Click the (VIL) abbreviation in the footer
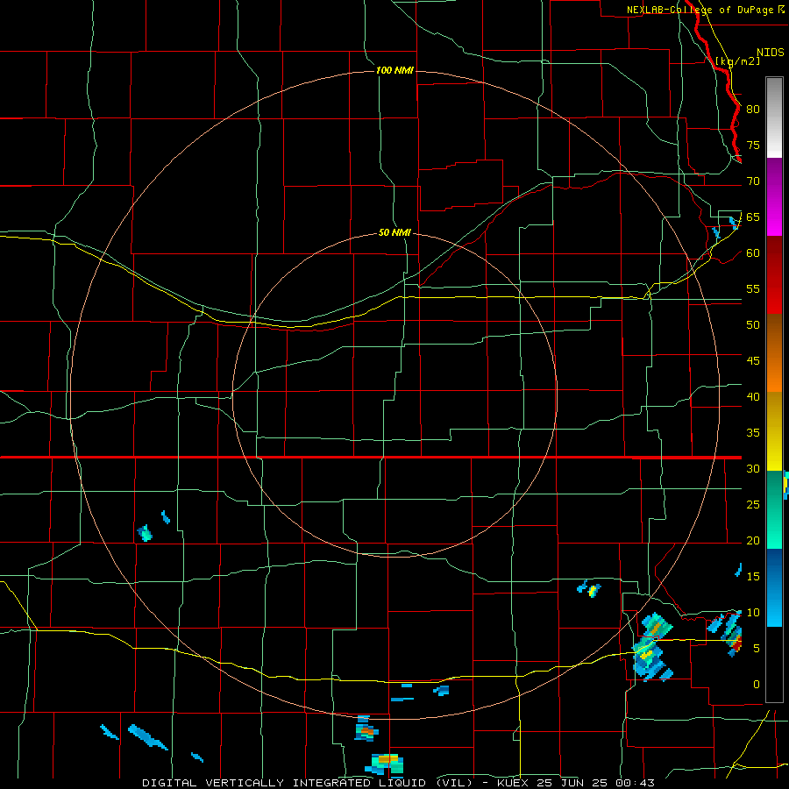The height and width of the screenshot is (789, 789). click(x=454, y=783)
